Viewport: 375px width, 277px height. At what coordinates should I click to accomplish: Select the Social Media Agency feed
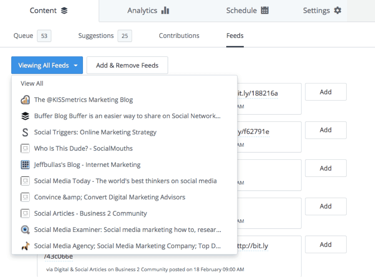pyautogui.click(x=124, y=246)
